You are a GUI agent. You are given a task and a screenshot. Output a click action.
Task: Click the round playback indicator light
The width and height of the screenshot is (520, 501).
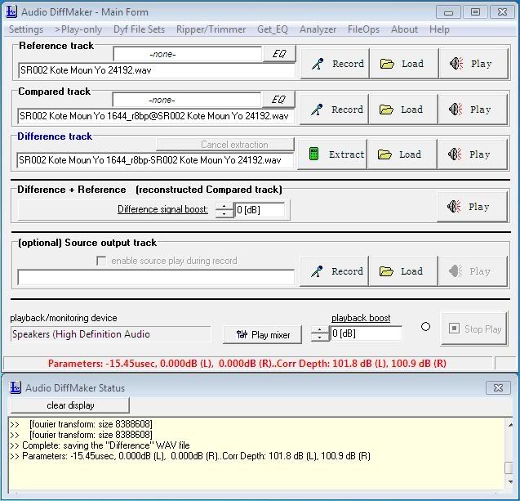tap(425, 327)
